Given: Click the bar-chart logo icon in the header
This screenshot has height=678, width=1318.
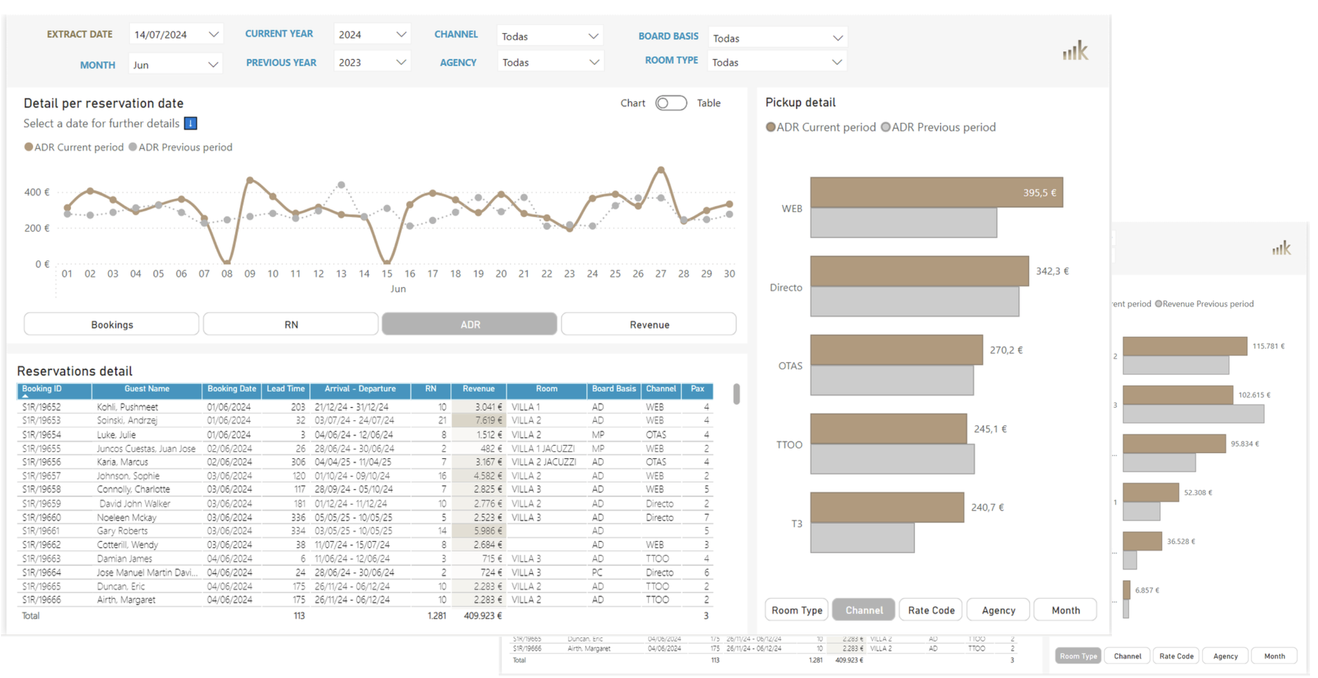Looking at the screenshot, I should (x=1076, y=51).
